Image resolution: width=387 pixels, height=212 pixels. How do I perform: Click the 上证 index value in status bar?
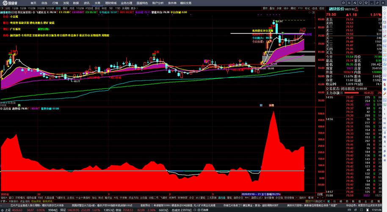point(17,210)
